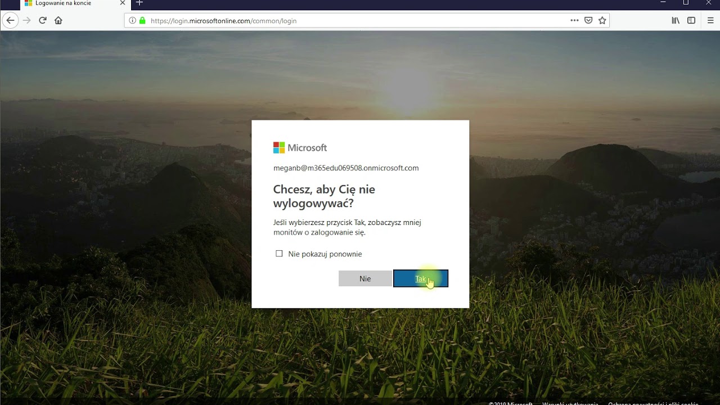The height and width of the screenshot is (405, 720).
Task: Open the Ochrona prywatności i pliki cookie link
Action: (653, 403)
